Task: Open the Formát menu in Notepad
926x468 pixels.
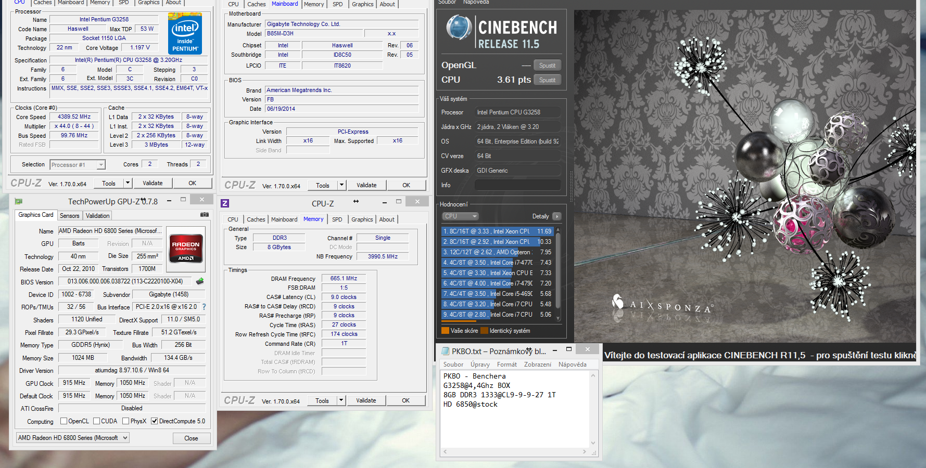Action: pyautogui.click(x=507, y=365)
